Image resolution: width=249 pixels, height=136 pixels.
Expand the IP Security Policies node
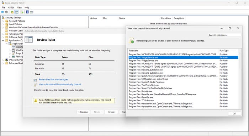[x=3, y=60]
